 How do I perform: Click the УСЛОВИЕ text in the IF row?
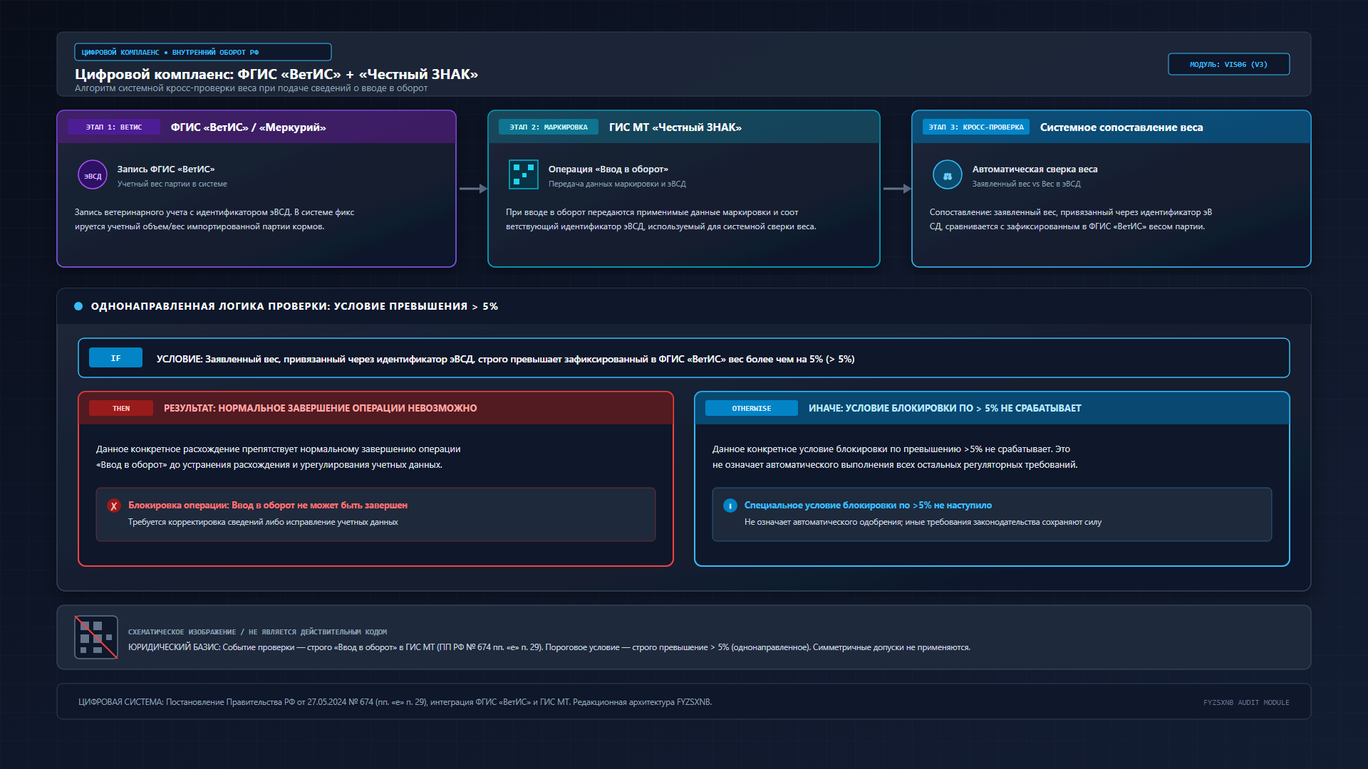tap(506, 359)
